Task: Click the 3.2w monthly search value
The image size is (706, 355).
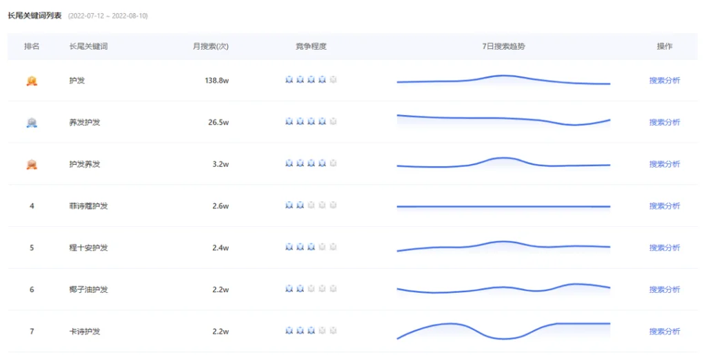Action: (221, 164)
